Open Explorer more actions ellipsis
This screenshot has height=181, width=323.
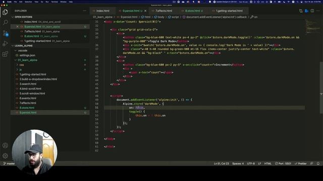84,11
